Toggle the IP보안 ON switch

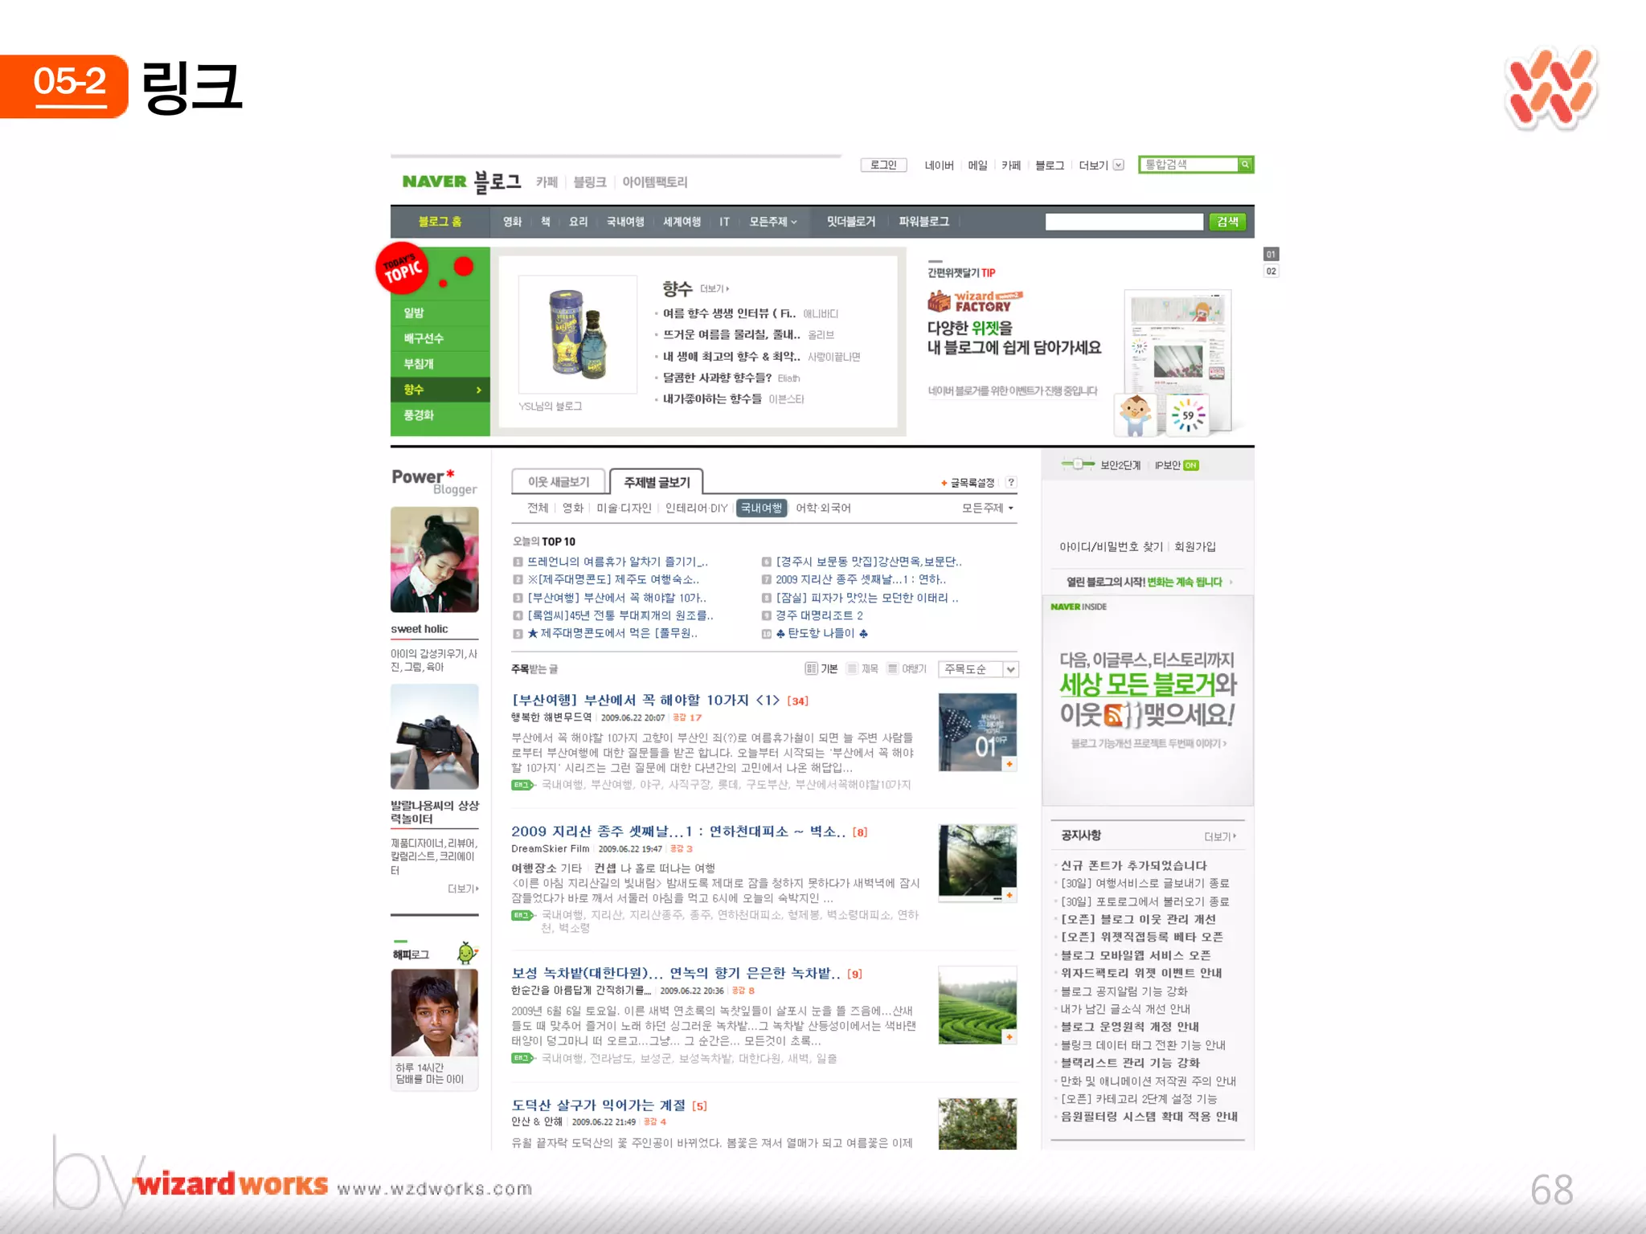tap(1190, 465)
